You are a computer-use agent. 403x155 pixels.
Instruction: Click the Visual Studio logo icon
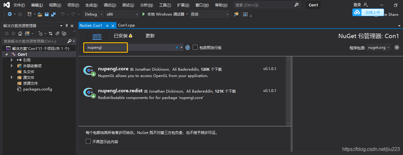point(6,5)
